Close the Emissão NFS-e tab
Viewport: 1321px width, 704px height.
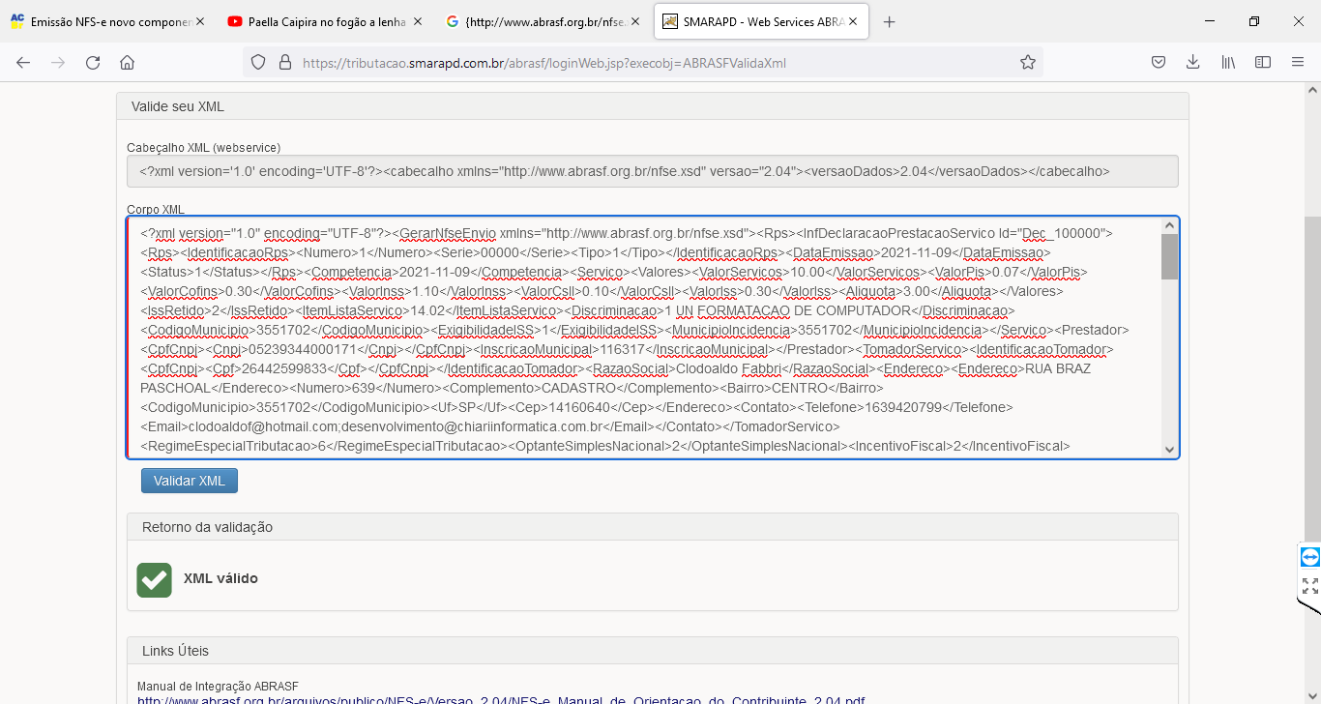200,21
